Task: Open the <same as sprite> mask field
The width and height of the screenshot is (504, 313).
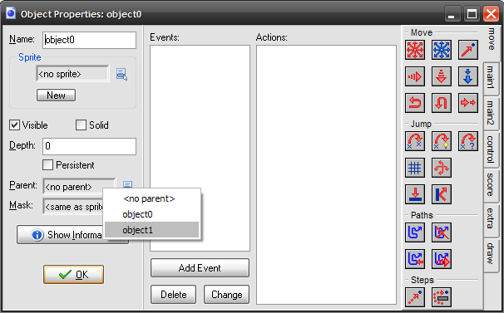Action: click(72, 207)
